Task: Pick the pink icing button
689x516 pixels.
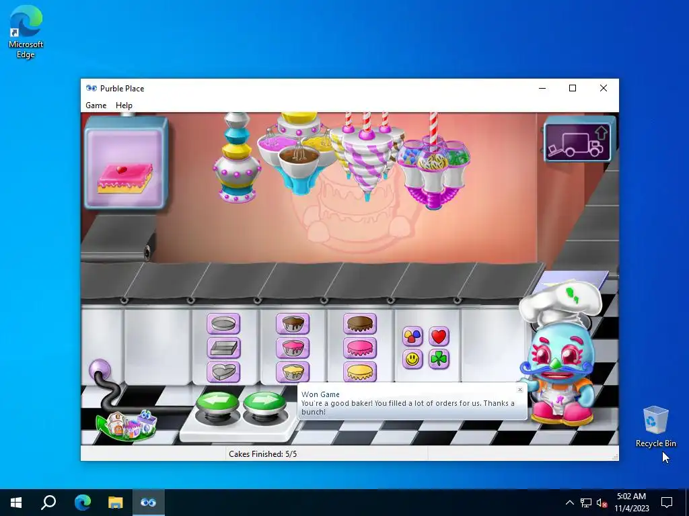Action: pos(360,349)
